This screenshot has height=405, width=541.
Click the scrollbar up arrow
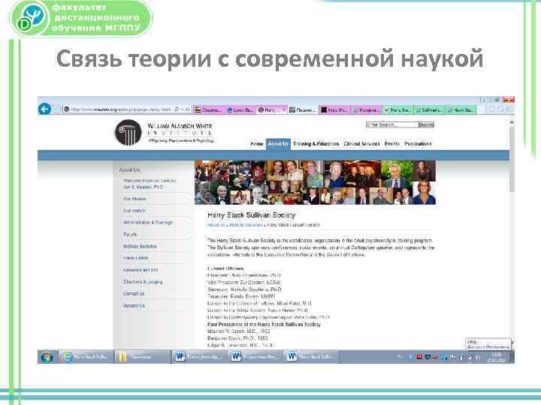512,123
